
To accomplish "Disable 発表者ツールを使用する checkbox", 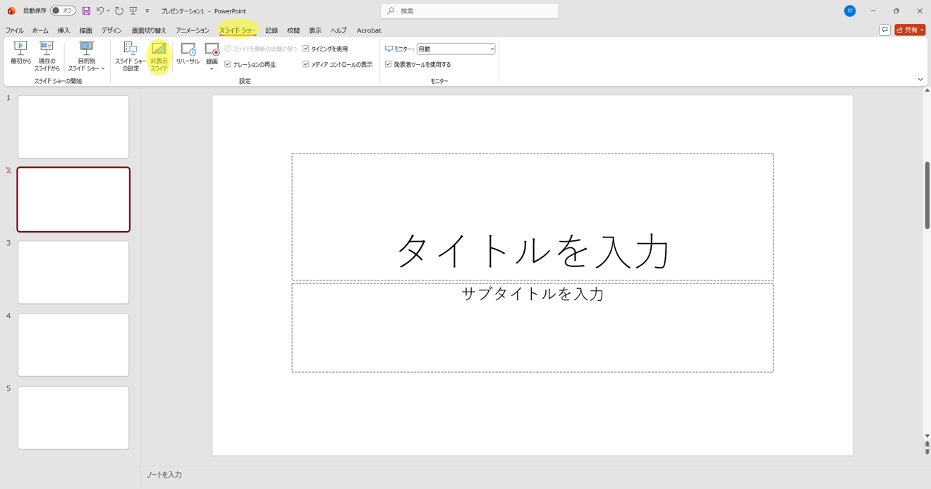I will [x=389, y=64].
